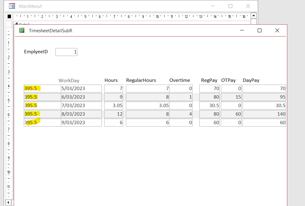This screenshot has width=305, height=206.
Task: Click the WorkDay column header label
Action: pyautogui.click(x=69, y=81)
